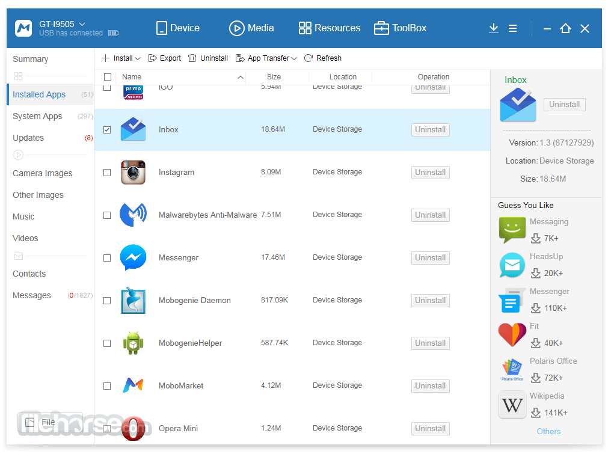Uncheck the Inbox row checkbox
The height and width of the screenshot is (454, 611).
point(107,130)
